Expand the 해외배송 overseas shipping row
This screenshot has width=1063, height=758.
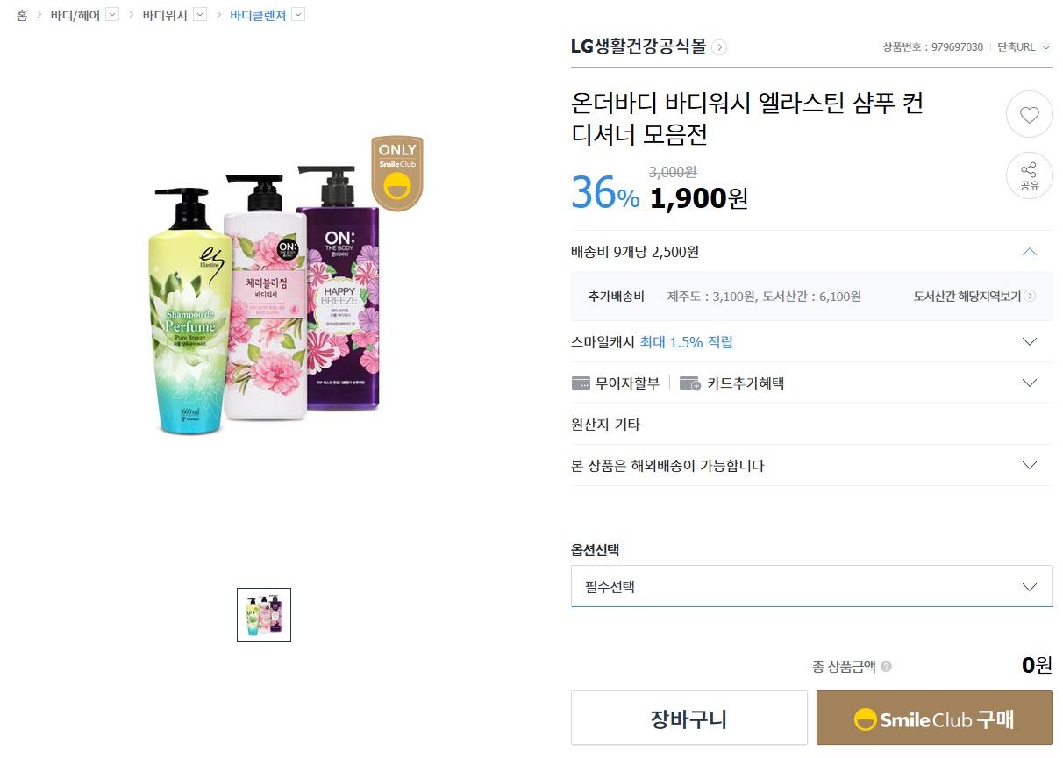pyautogui.click(x=1030, y=466)
